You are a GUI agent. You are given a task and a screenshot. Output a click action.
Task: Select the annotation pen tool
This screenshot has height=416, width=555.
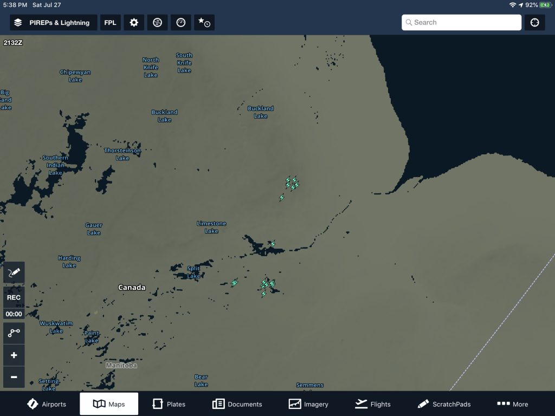(14, 272)
